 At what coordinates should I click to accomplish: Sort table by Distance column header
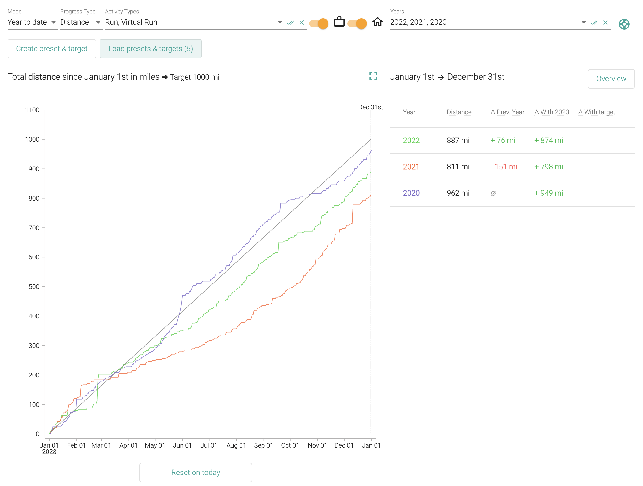(459, 112)
